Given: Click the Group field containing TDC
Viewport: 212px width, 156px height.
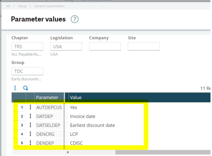Looking at the screenshot, I should pos(27,71).
